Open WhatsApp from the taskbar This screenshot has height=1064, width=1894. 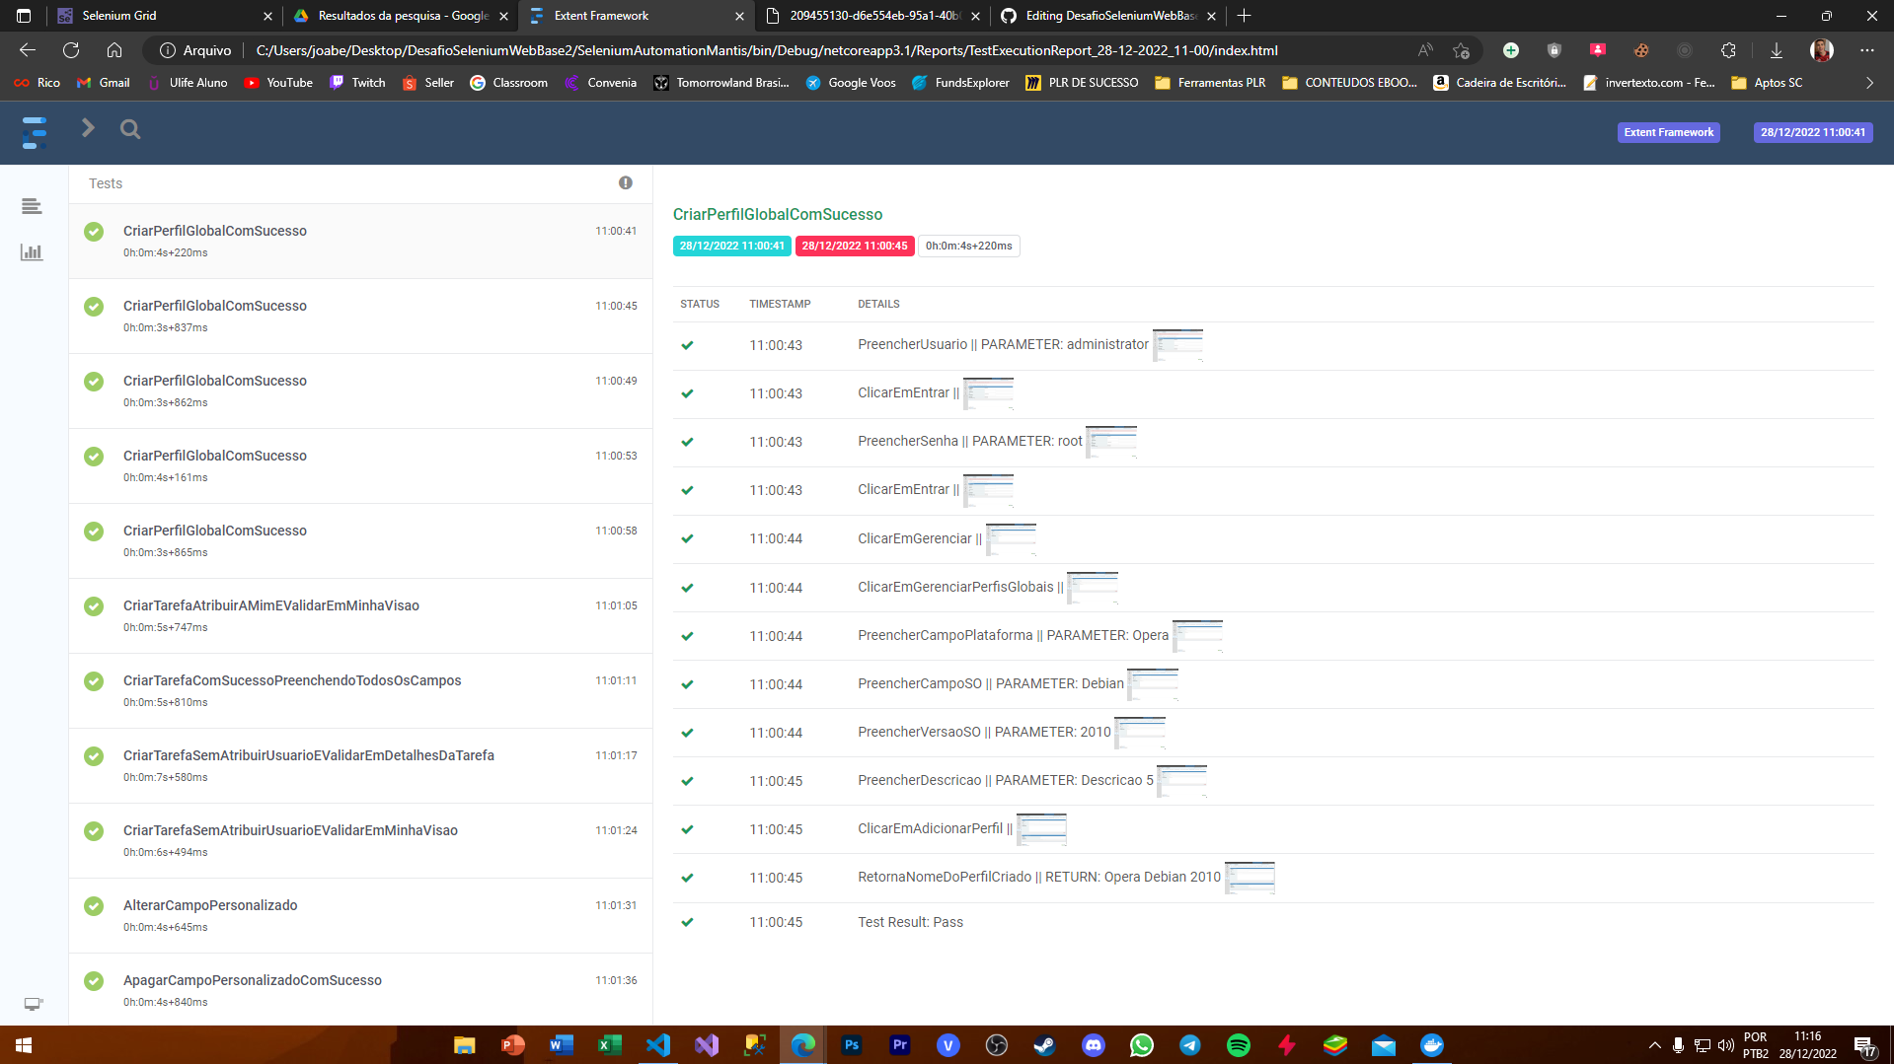pyautogui.click(x=1142, y=1044)
